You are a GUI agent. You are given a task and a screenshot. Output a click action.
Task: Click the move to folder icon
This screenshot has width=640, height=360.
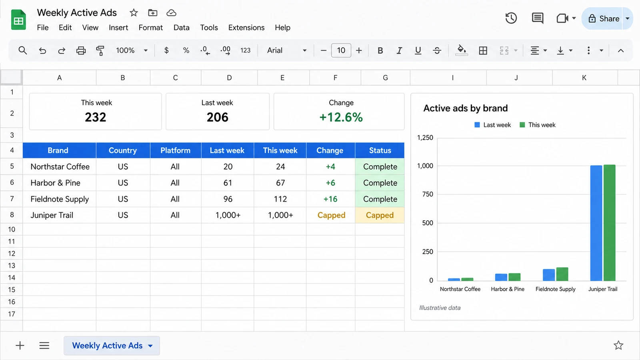click(x=153, y=13)
